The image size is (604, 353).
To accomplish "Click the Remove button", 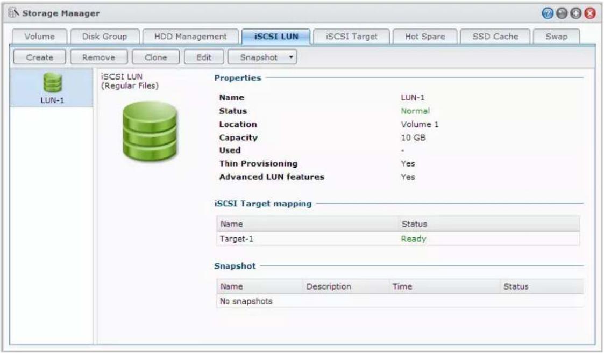I will click(98, 57).
